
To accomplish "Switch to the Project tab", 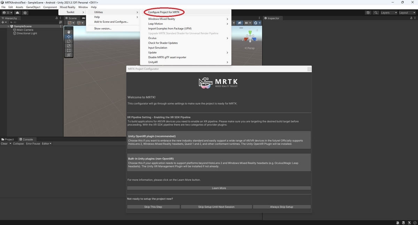I will click(7, 140).
